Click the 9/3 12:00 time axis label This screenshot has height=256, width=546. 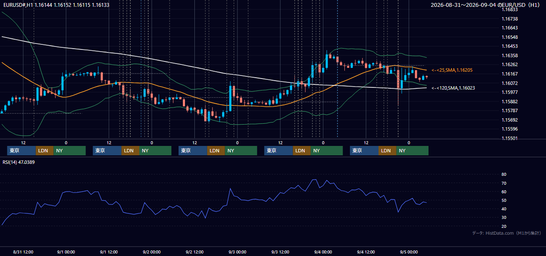[x=280, y=252]
